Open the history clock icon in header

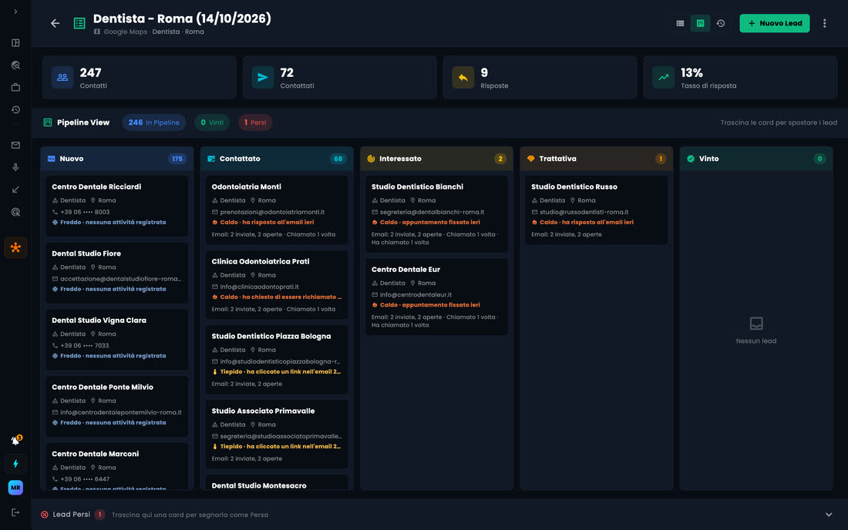click(x=721, y=23)
